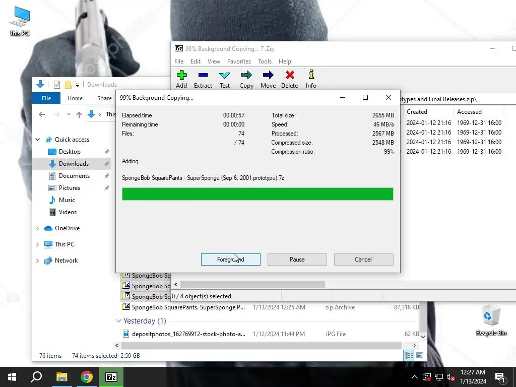Click the Add toolbar icon in 7-Zip
The image size is (516, 387).
tap(181, 79)
